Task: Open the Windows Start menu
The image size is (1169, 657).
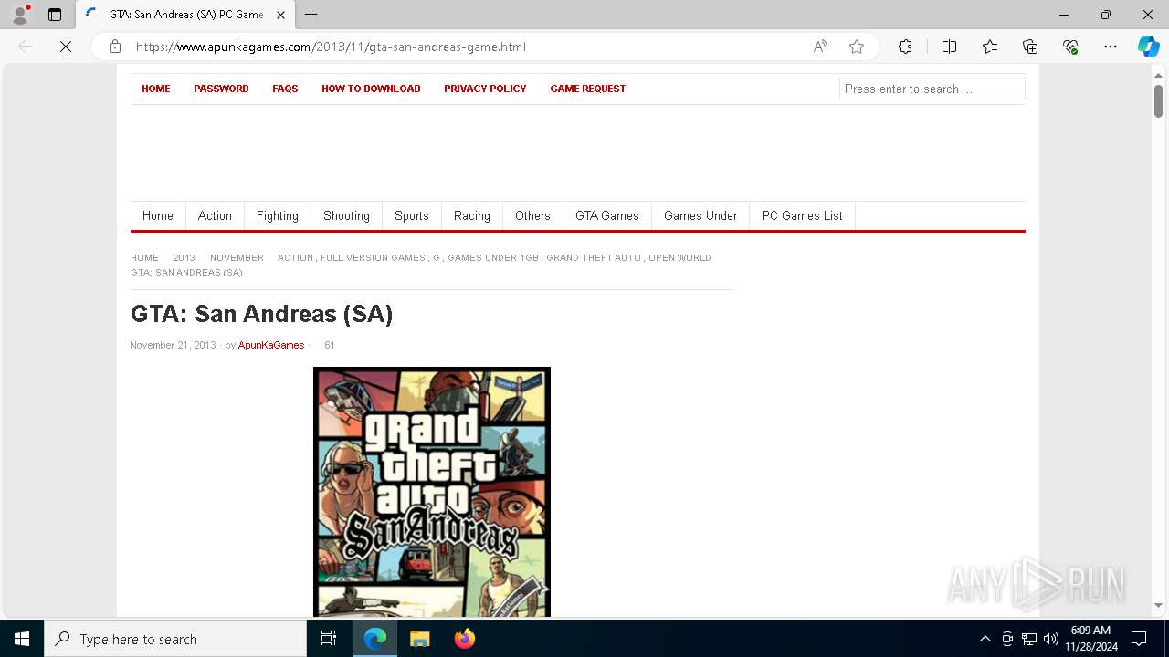Action: click(22, 639)
